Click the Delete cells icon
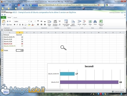 click(x=84, y=22)
